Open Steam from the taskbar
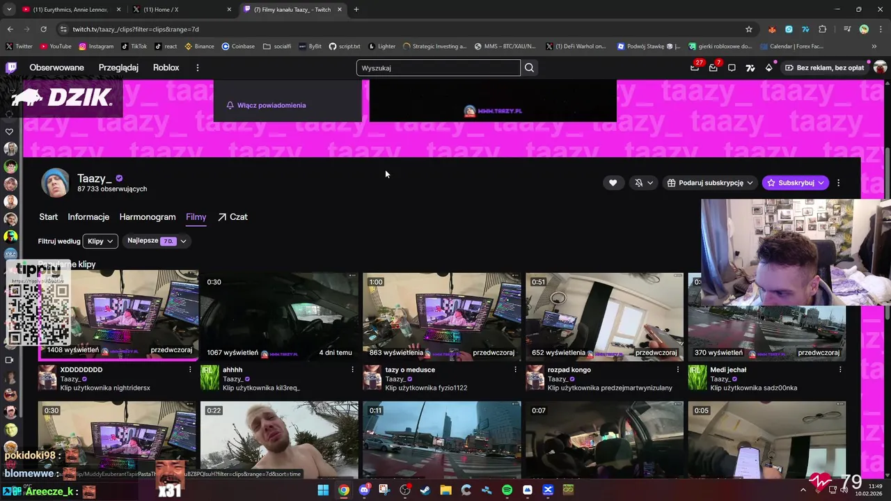 point(425,491)
